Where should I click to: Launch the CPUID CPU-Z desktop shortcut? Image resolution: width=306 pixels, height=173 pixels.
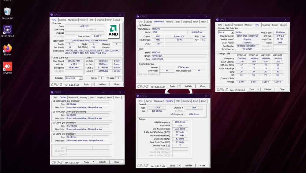point(7,31)
